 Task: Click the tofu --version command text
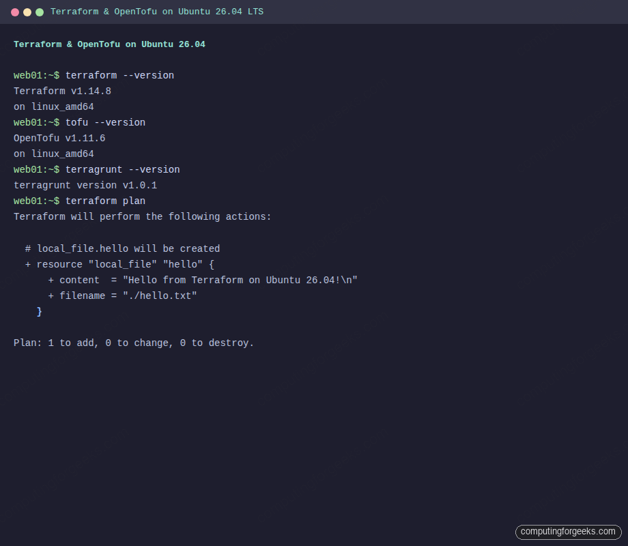107,122
